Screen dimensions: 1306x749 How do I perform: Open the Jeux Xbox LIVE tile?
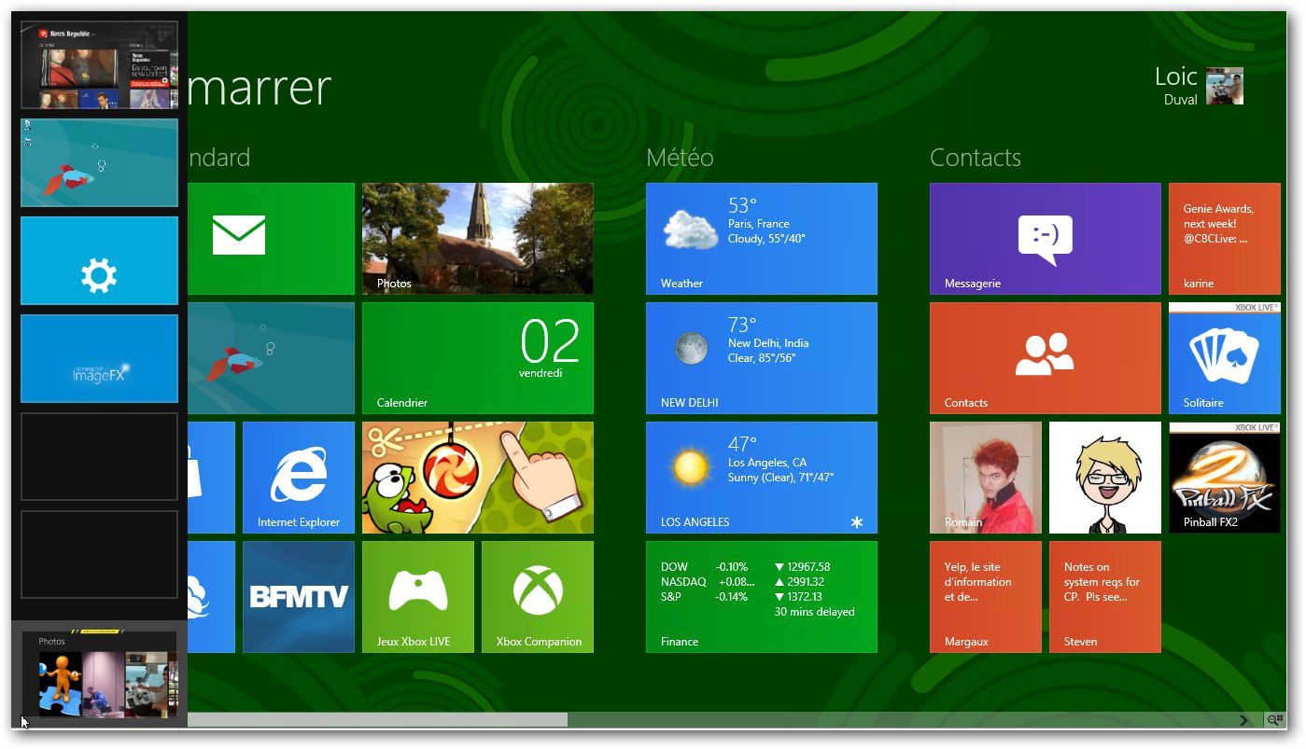pyautogui.click(x=417, y=596)
